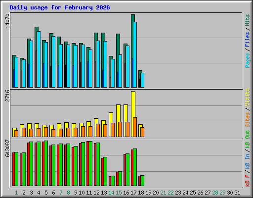Click the day 1 label on the axis
This screenshot has width=253, height=198.
pyautogui.click(x=16, y=193)
